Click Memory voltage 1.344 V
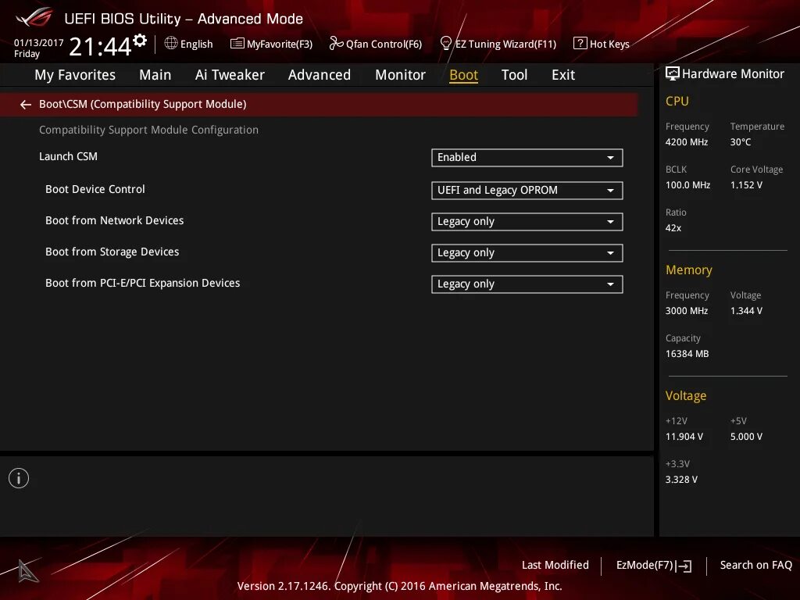The height and width of the screenshot is (600, 800). pos(746,311)
